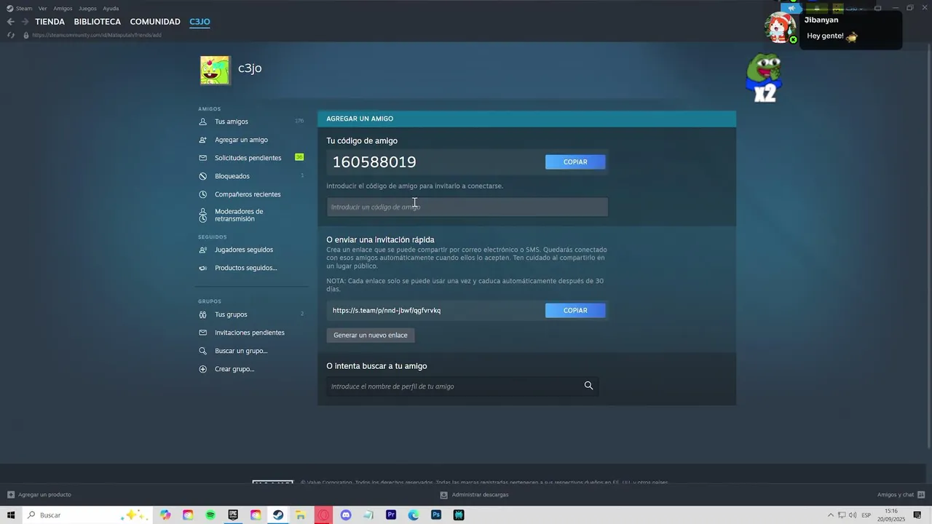Focus the Introducir un código de amigo field
The width and height of the screenshot is (932, 524).
(467, 207)
